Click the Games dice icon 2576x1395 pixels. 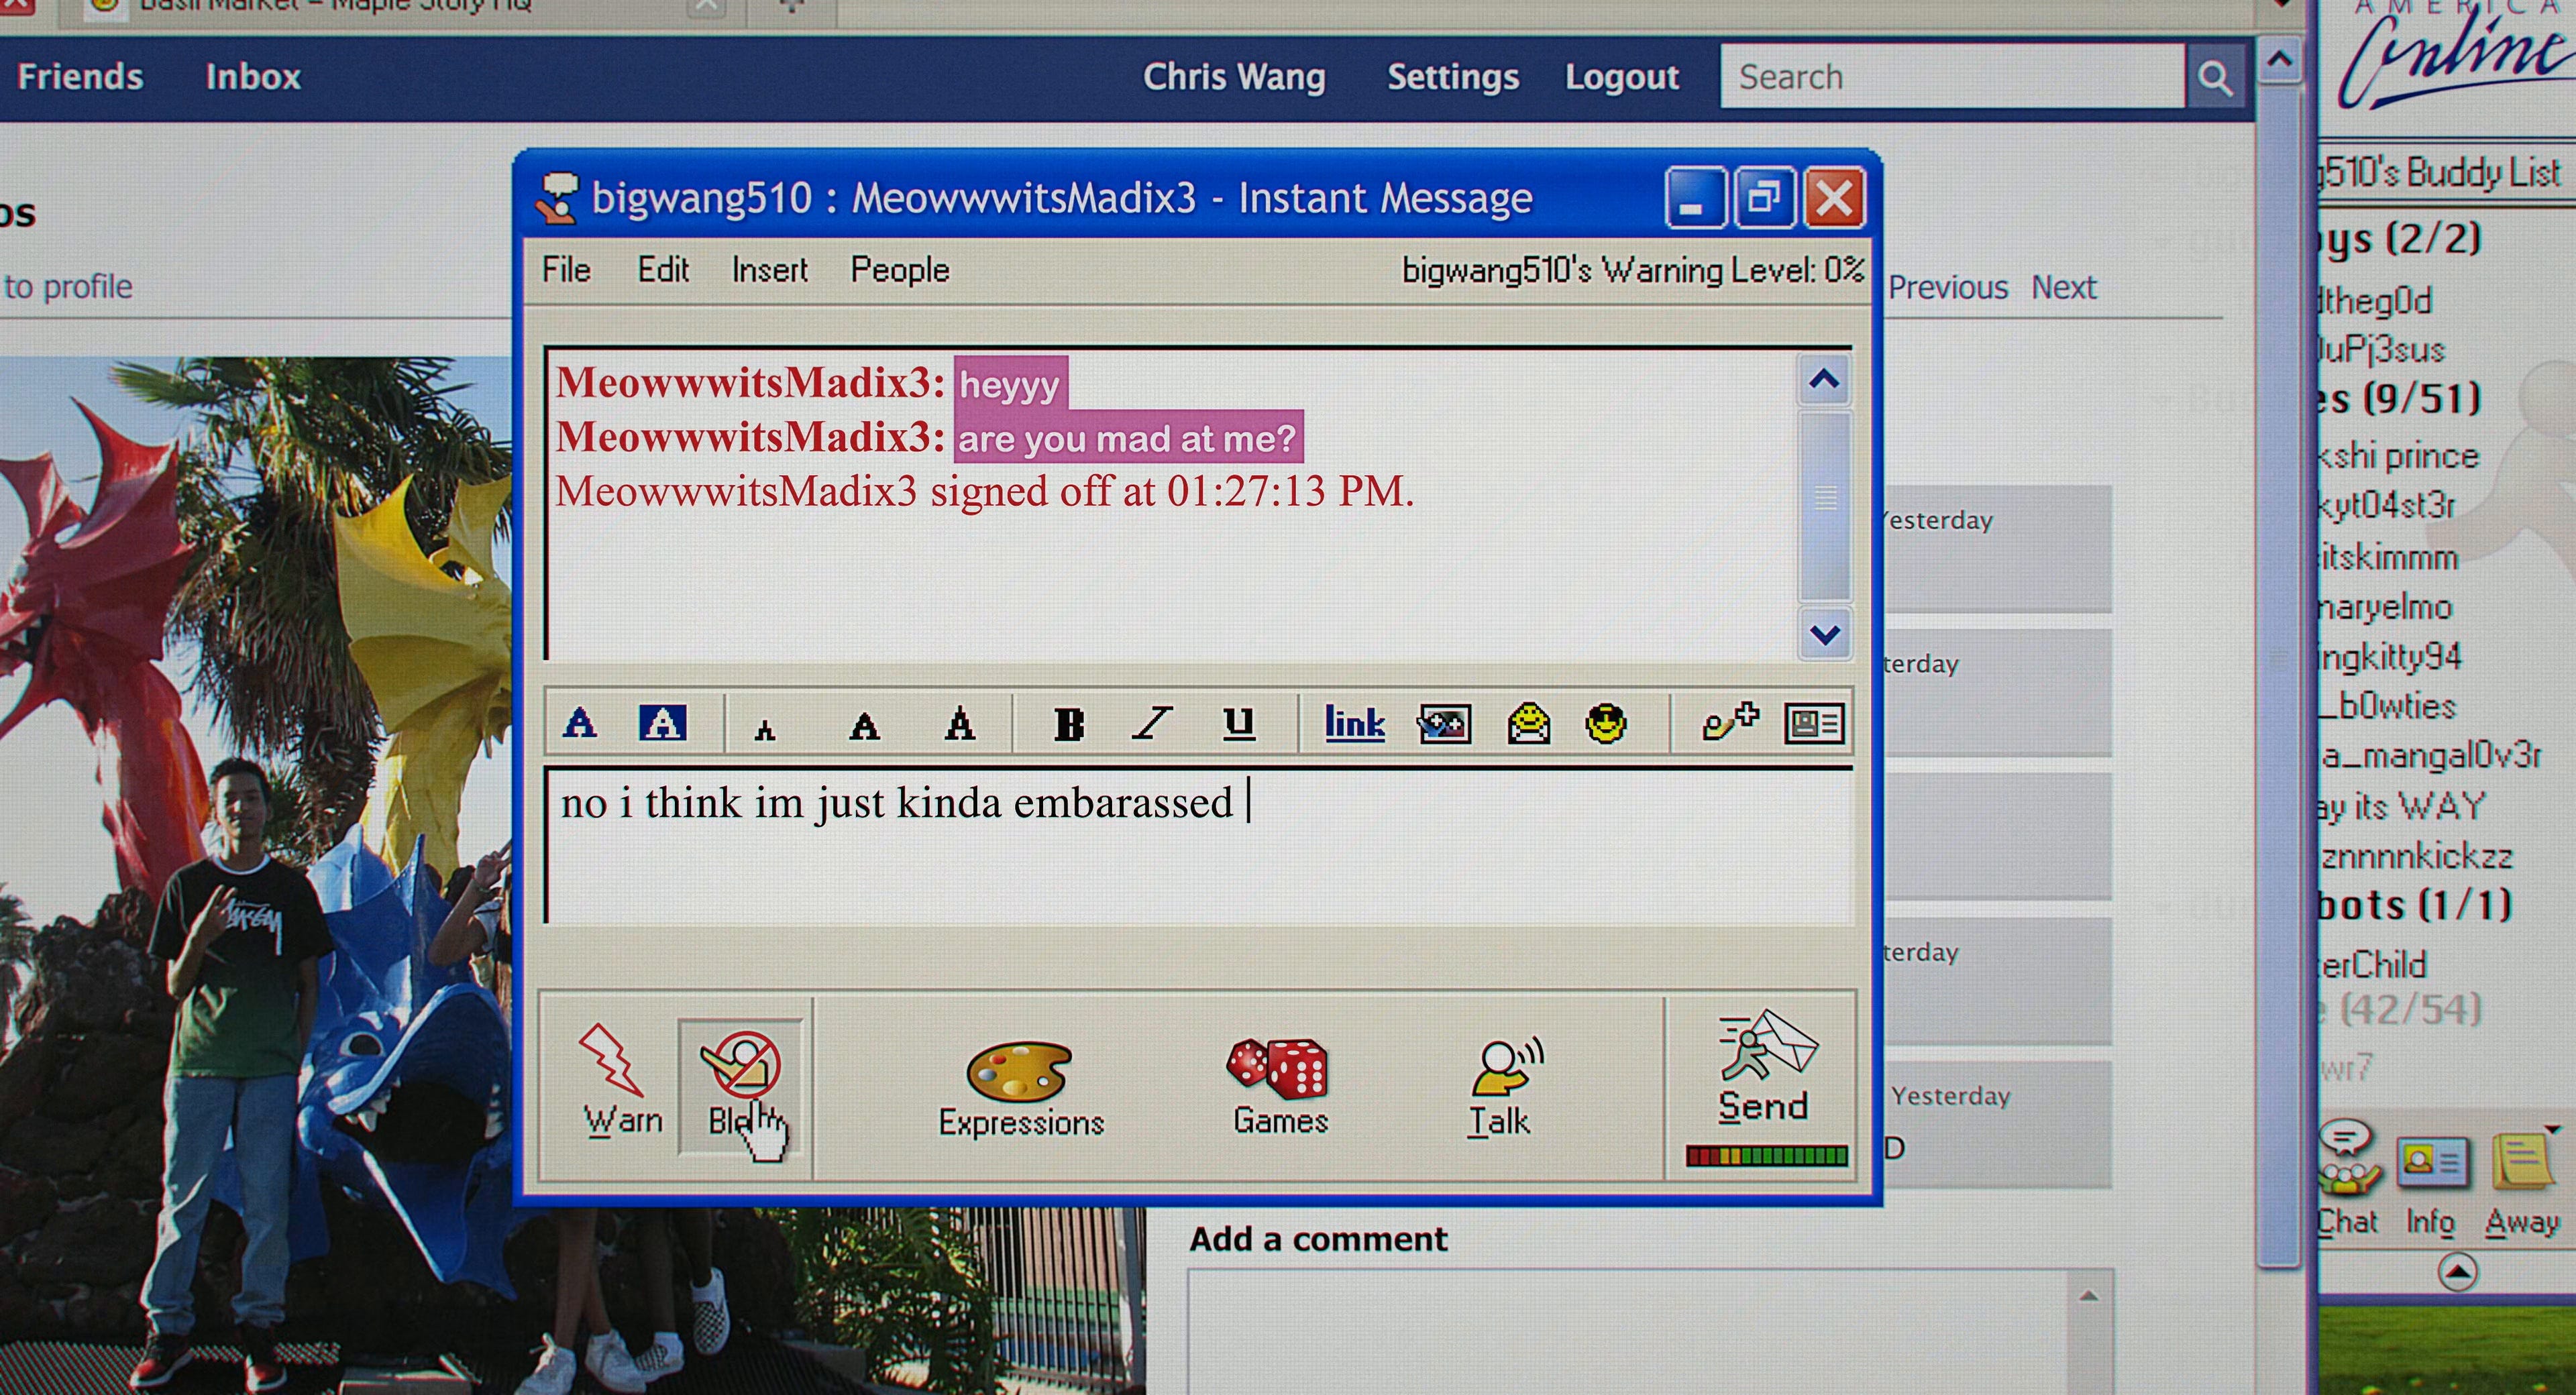(1278, 1068)
